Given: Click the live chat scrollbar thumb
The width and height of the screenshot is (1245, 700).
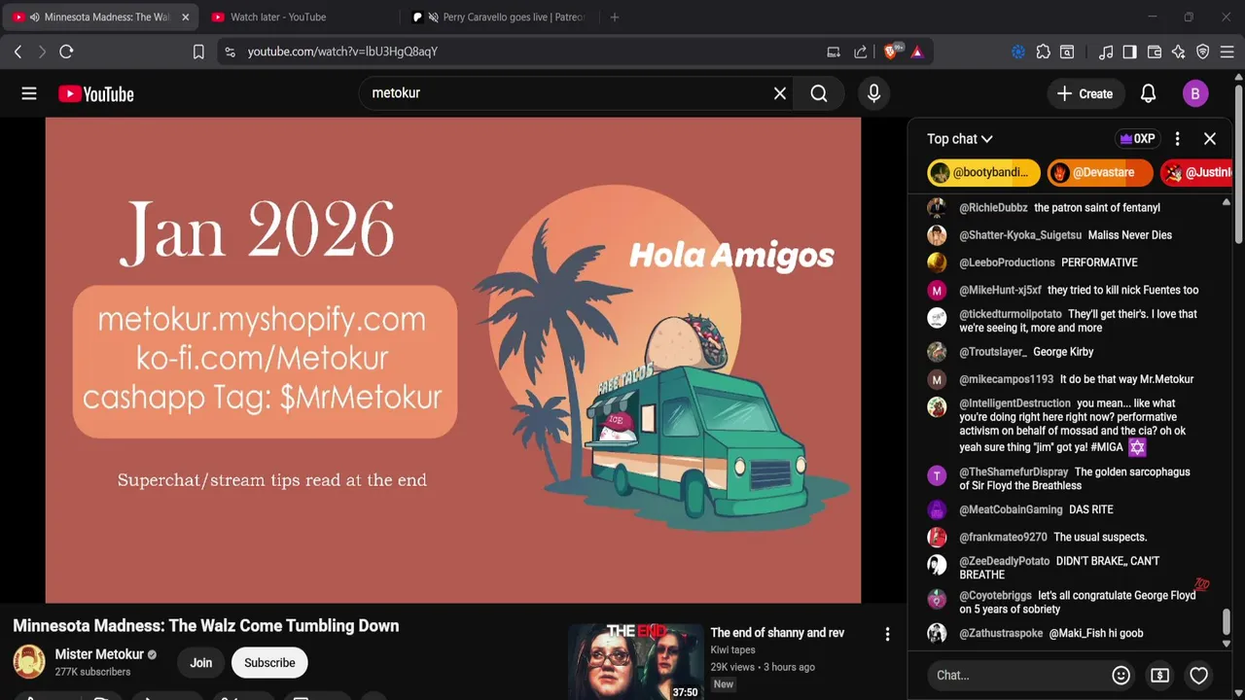Looking at the screenshot, I should (1227, 620).
